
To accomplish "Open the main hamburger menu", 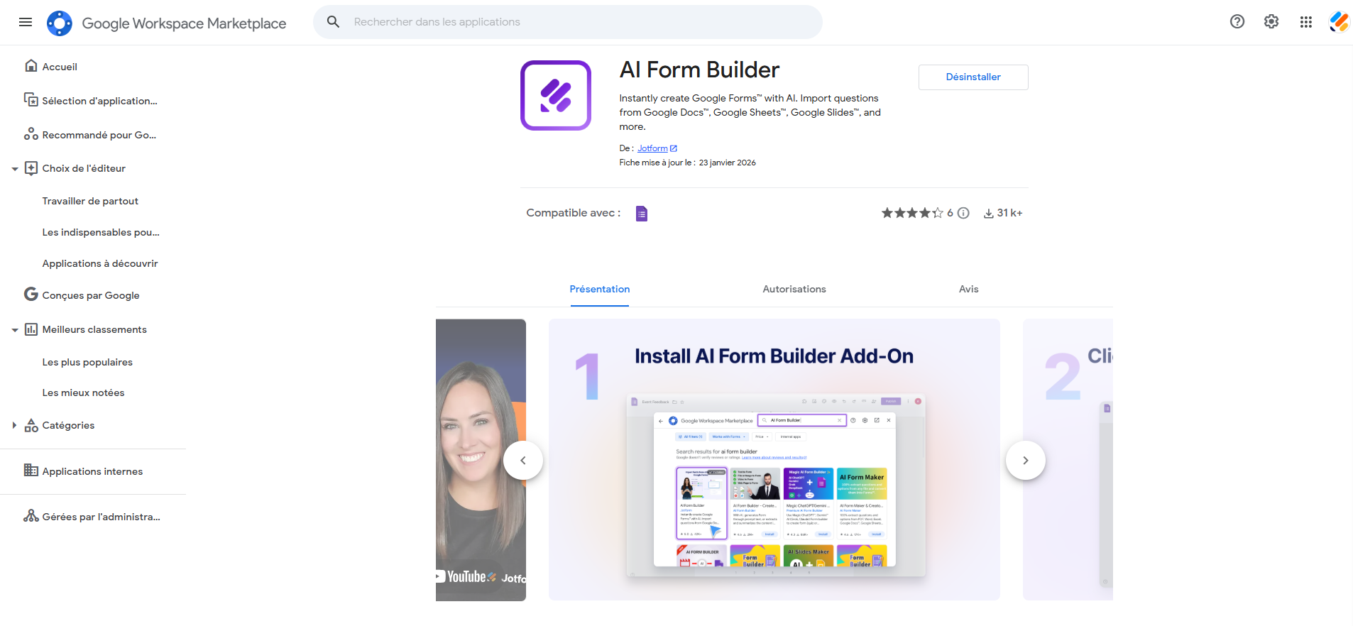I will tap(26, 22).
